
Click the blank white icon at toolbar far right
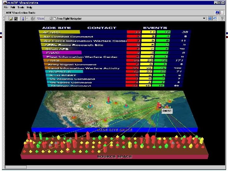[222, 13]
